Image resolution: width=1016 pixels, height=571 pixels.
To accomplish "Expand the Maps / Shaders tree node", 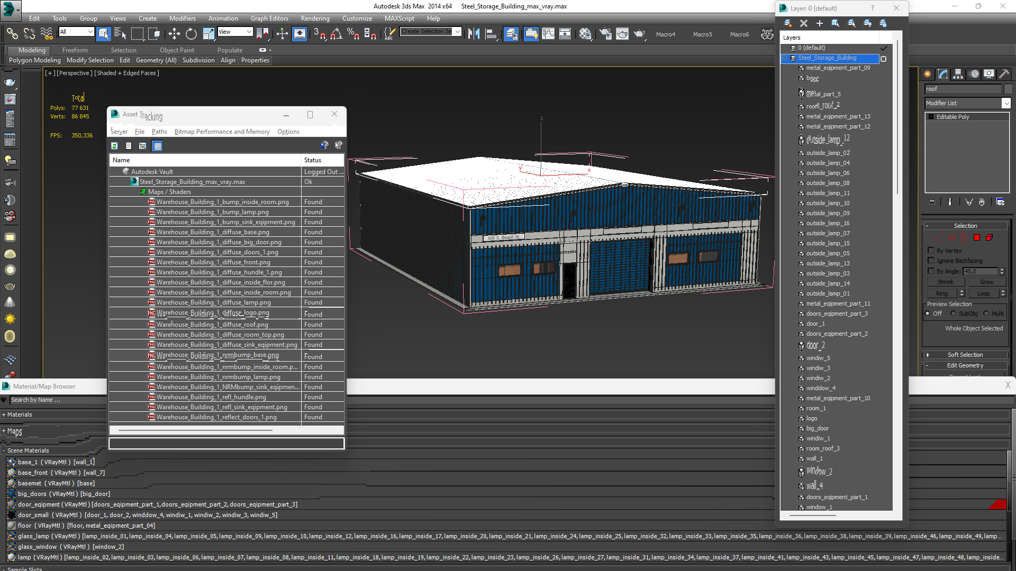I will [x=144, y=192].
